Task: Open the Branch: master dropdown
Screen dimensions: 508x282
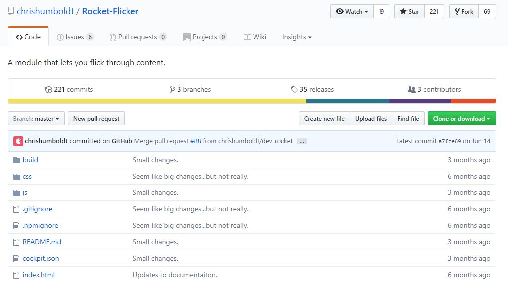Action: tap(36, 119)
